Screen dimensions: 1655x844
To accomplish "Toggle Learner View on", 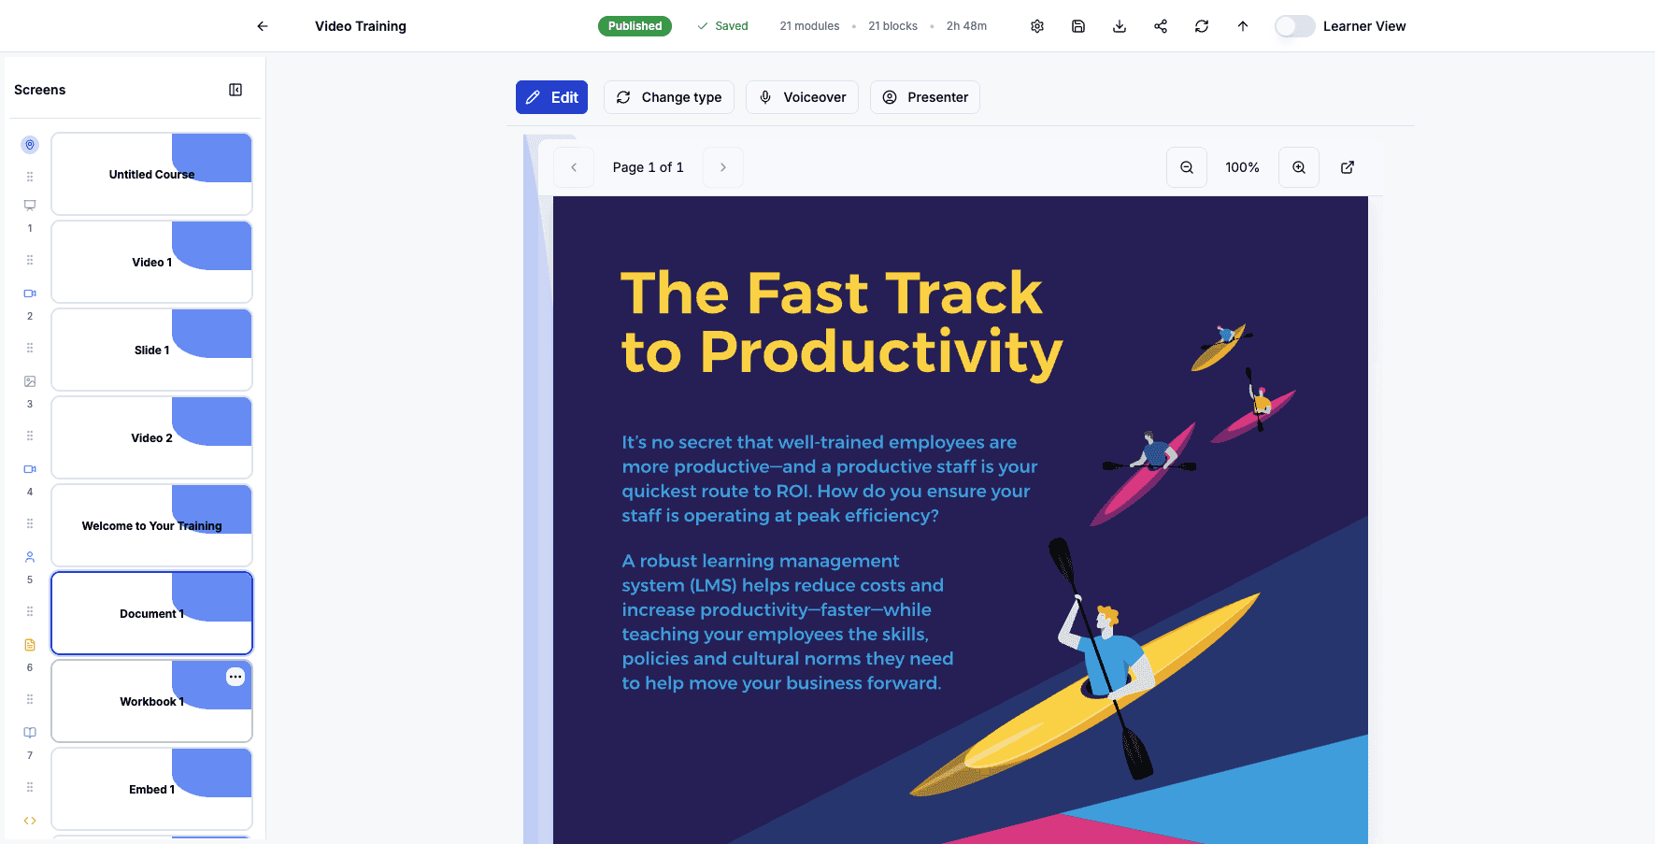I will coord(1294,26).
